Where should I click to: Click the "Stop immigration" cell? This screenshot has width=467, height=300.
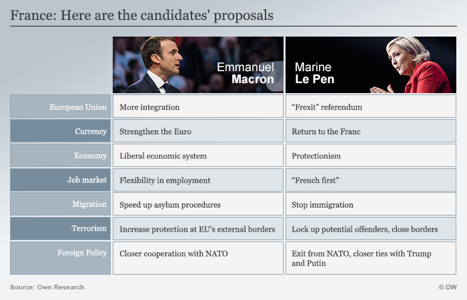coord(371,204)
